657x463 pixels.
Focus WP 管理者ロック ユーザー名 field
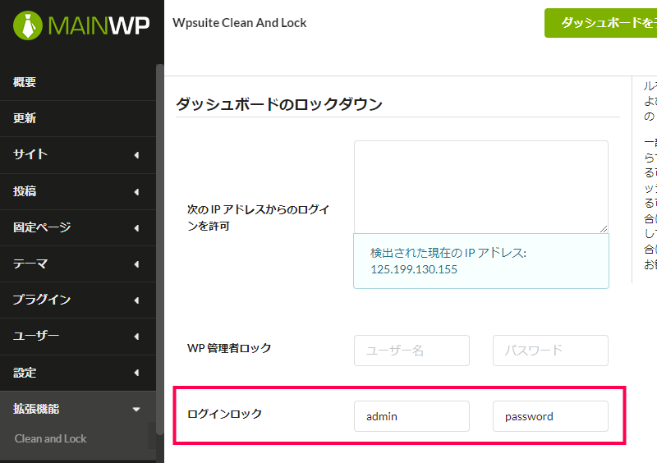point(411,351)
